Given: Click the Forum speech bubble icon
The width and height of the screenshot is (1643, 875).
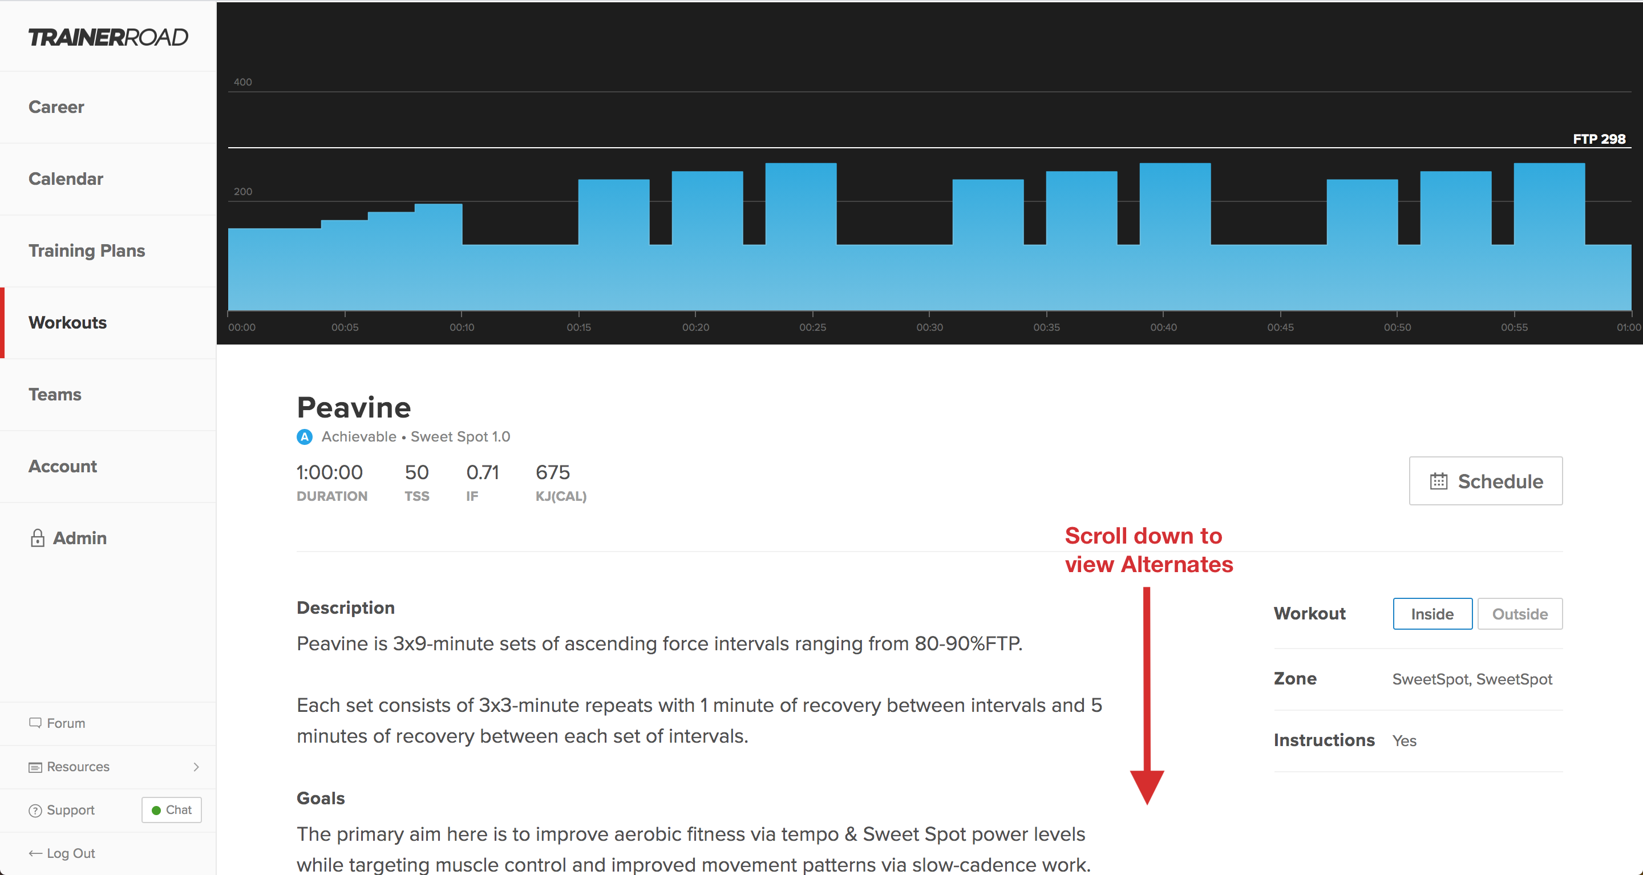Looking at the screenshot, I should 35,723.
